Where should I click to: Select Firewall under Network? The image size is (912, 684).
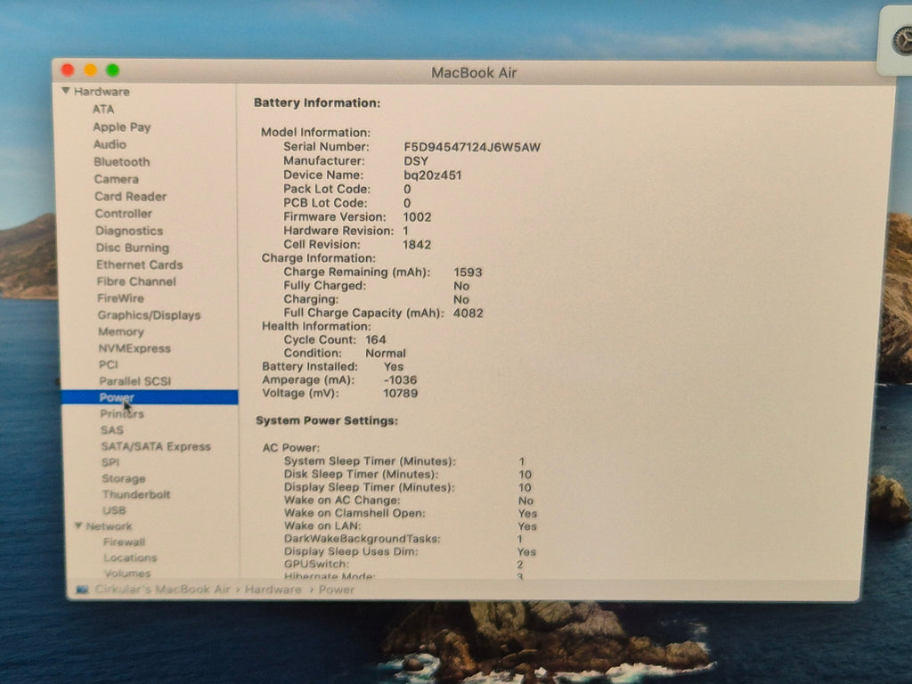(125, 541)
